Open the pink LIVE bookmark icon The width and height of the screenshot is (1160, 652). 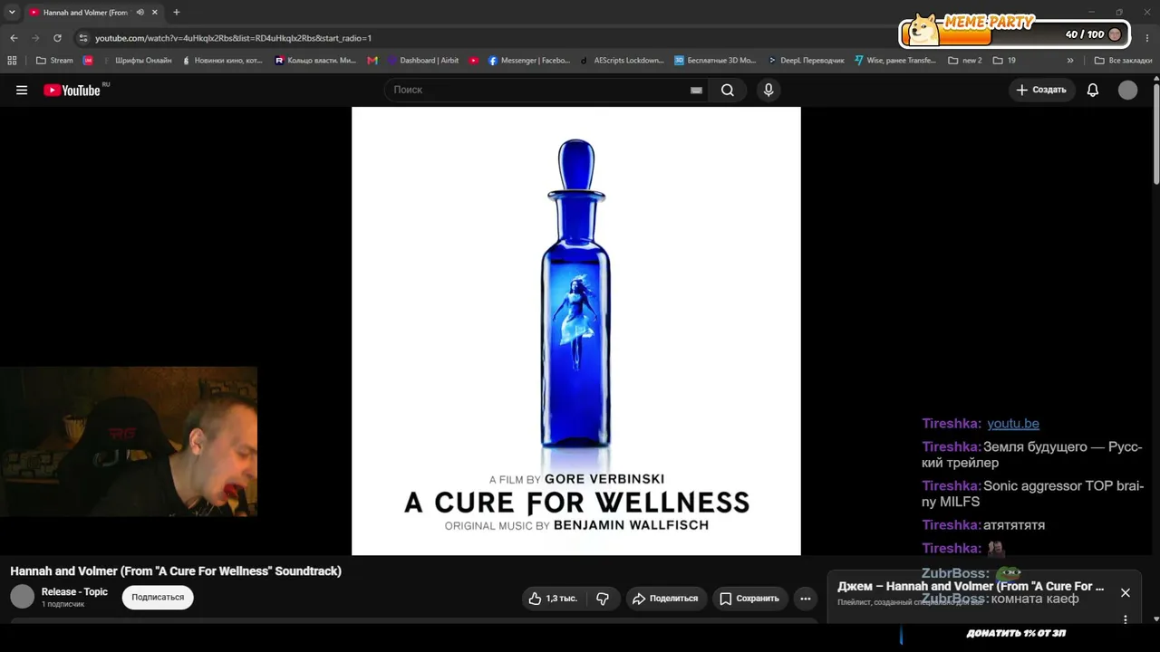88,61
